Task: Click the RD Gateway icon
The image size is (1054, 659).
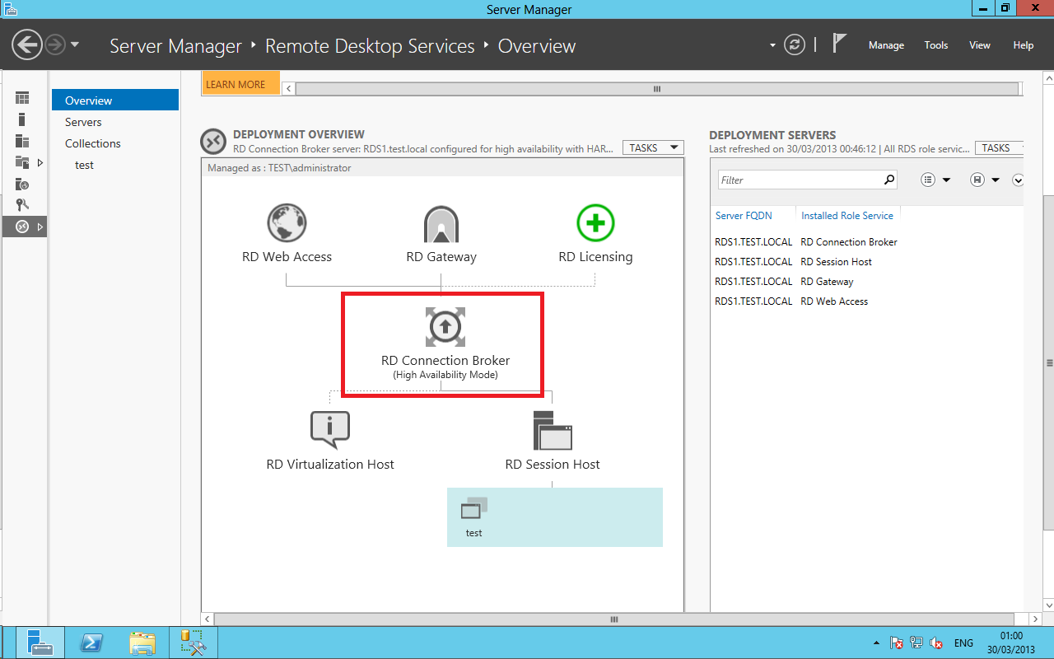Action: click(441, 223)
